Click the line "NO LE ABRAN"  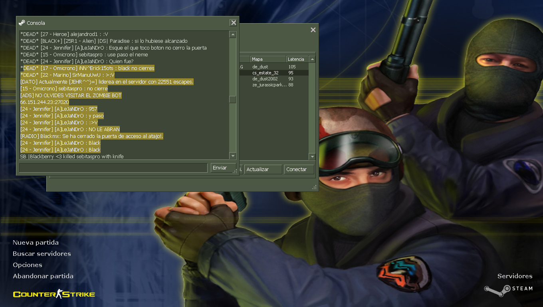[70, 130]
